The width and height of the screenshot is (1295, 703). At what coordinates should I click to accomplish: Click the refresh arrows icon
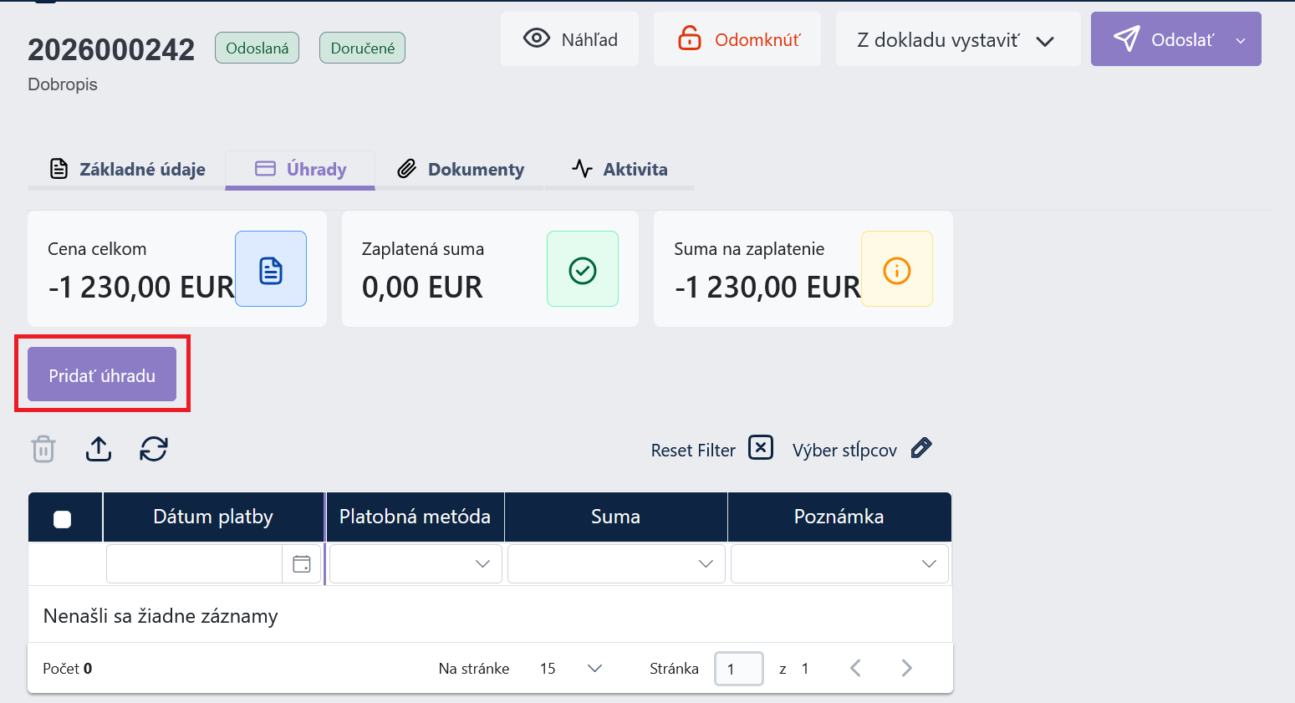(154, 449)
